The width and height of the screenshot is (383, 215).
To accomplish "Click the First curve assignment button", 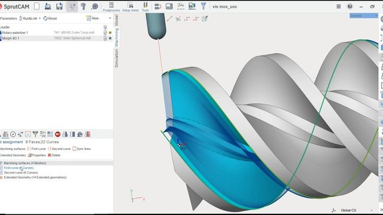I will point(37,149).
